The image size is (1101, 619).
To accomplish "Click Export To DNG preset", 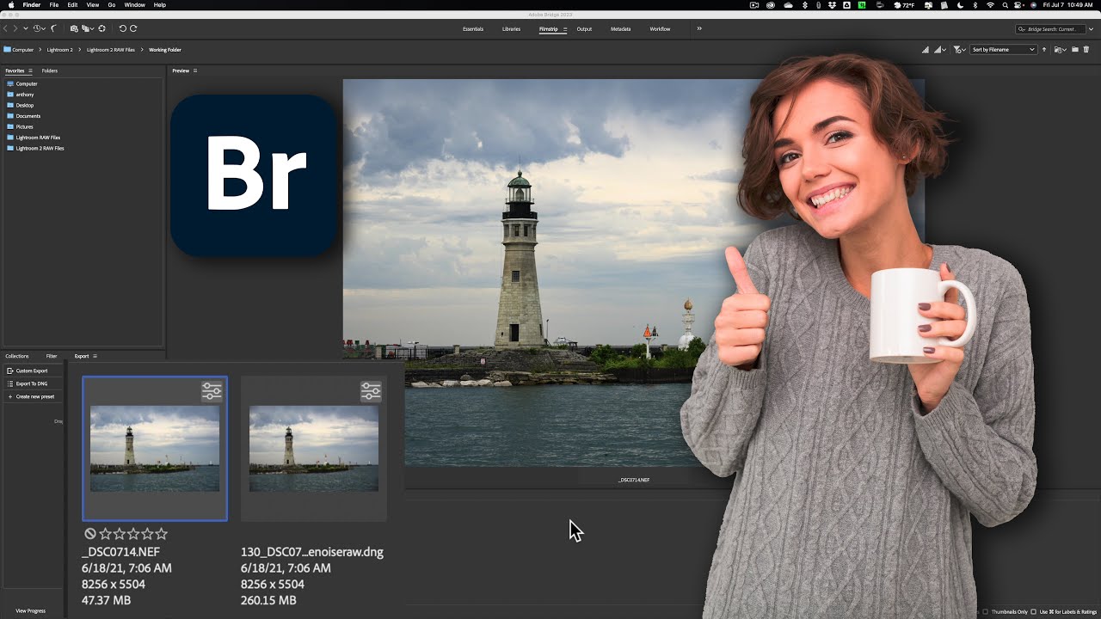I will tap(31, 383).
